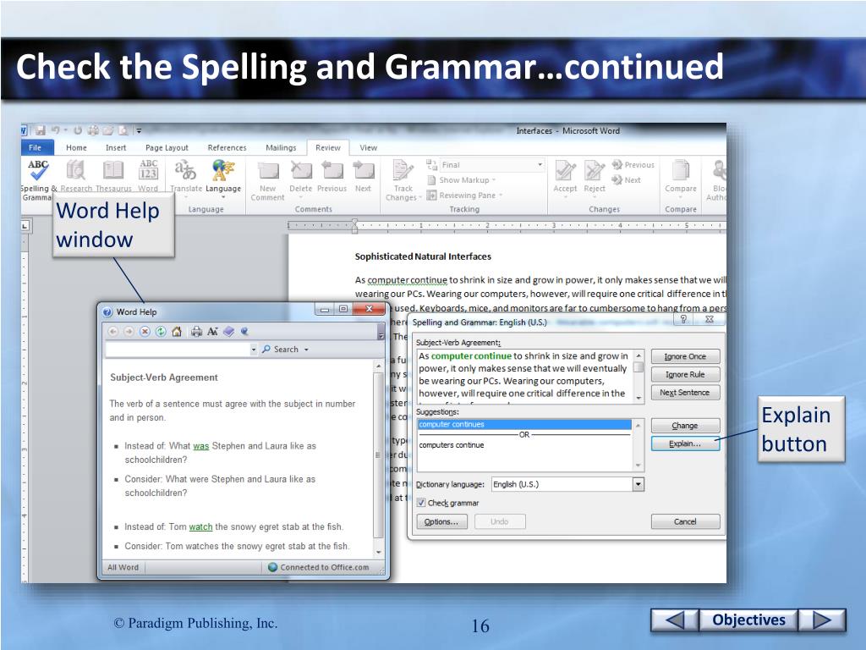Click the Ignore Rule button
Image resolution: width=866 pixels, height=650 pixels.
tap(685, 375)
